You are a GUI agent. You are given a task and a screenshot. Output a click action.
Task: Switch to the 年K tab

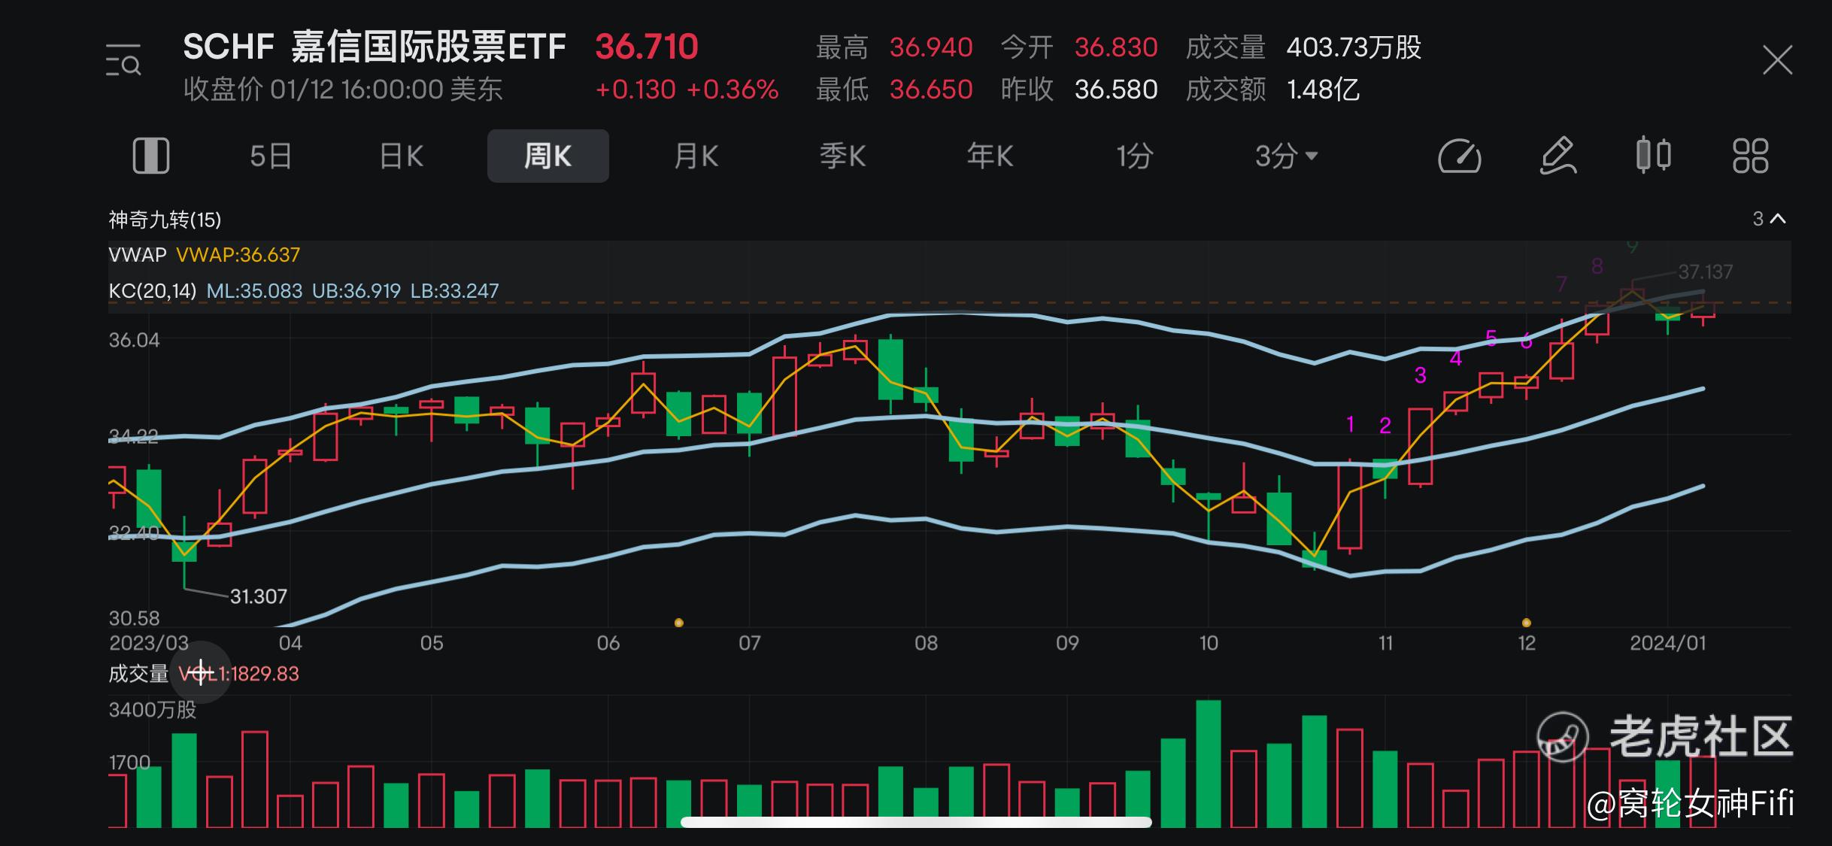coord(990,156)
